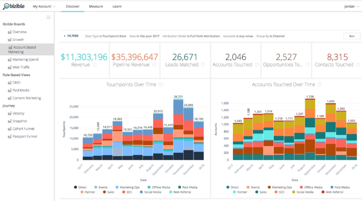362x201 pixels.
Task: Toggle Web Referral in Accounts legend
Action: tap(332, 192)
